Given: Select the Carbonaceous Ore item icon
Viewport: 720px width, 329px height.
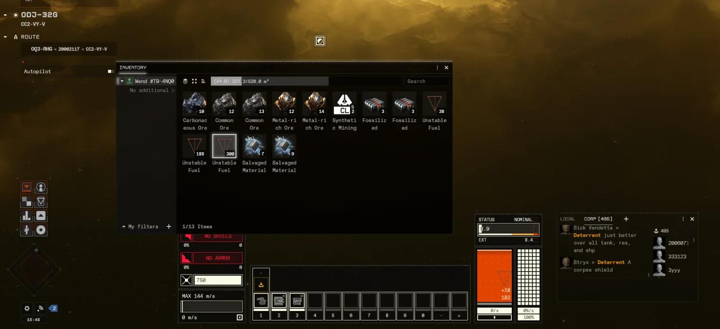Looking at the screenshot, I should [x=194, y=103].
